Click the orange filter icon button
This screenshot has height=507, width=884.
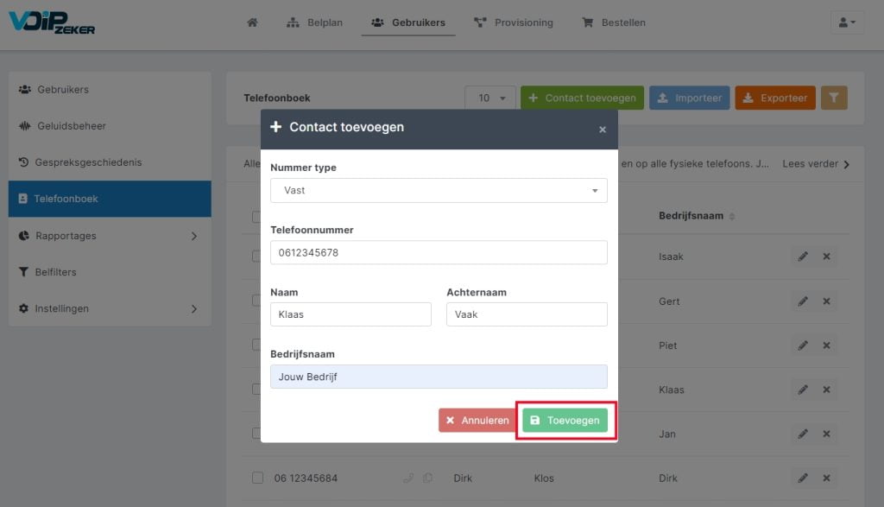pyautogui.click(x=834, y=98)
